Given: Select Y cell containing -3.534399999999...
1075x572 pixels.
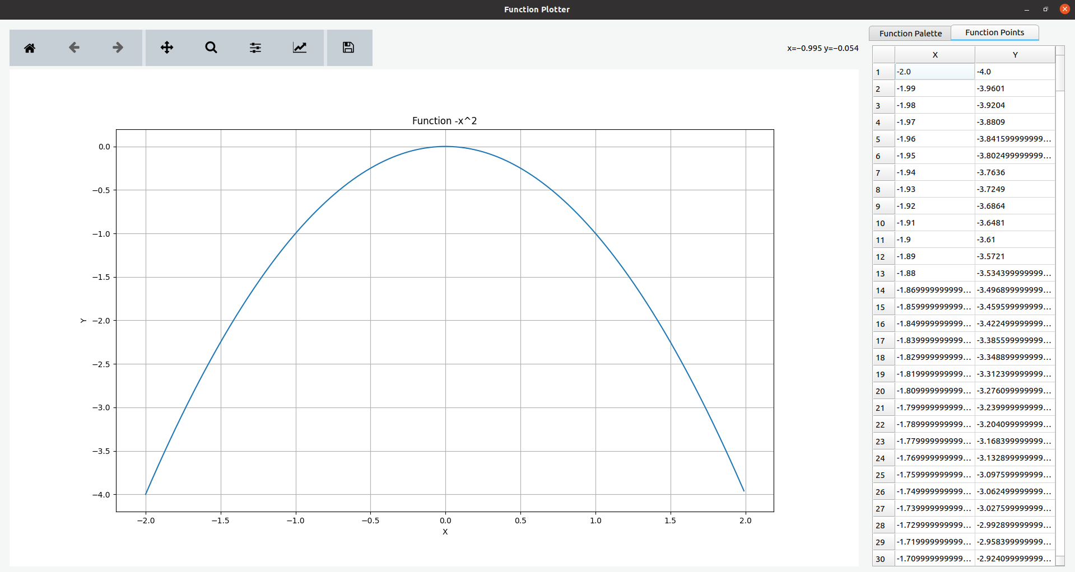Looking at the screenshot, I should click(1015, 273).
